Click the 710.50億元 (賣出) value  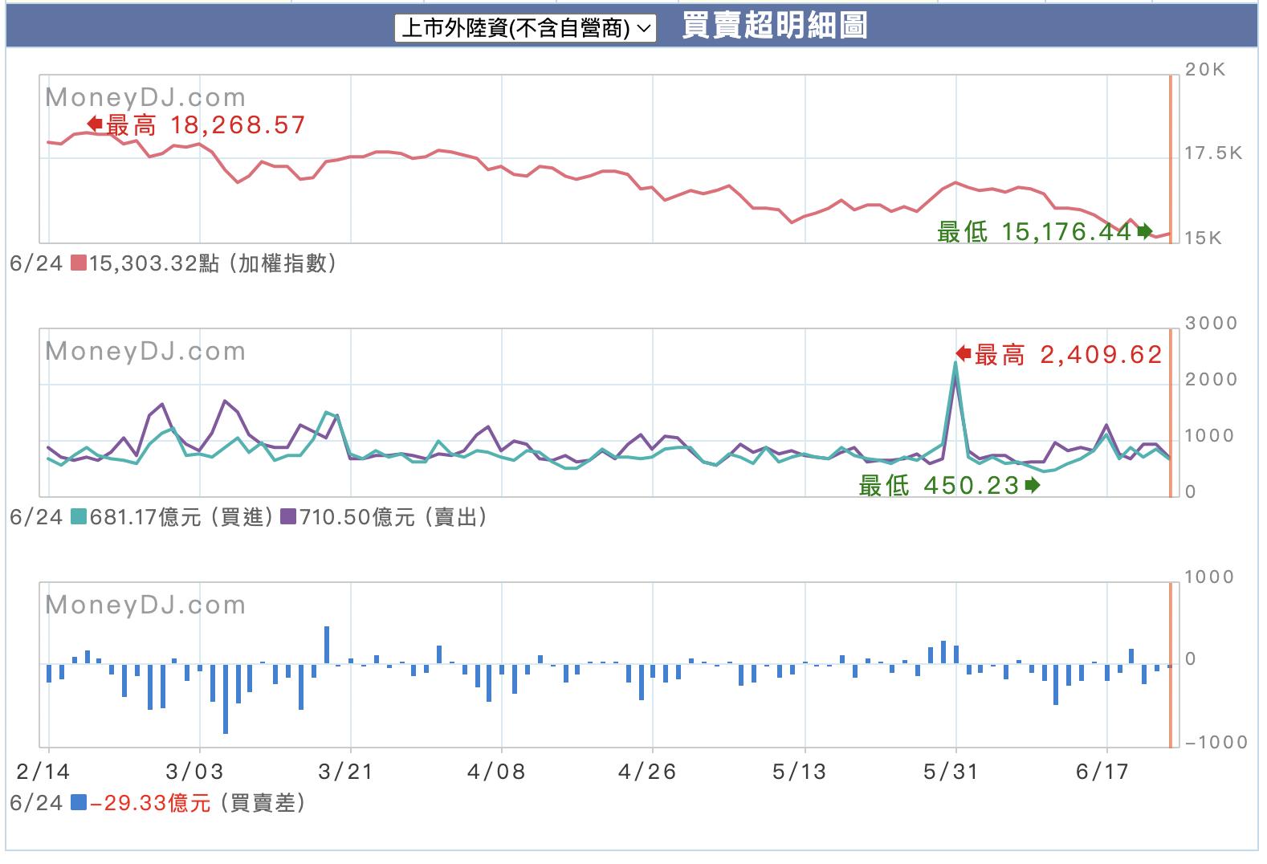(393, 517)
